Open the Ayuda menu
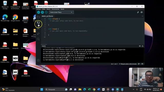 (x=62, y=9)
